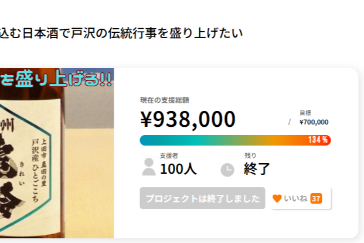364x243 pixels.
Task: Click the 終了 remaining status text
Action: click(x=257, y=170)
